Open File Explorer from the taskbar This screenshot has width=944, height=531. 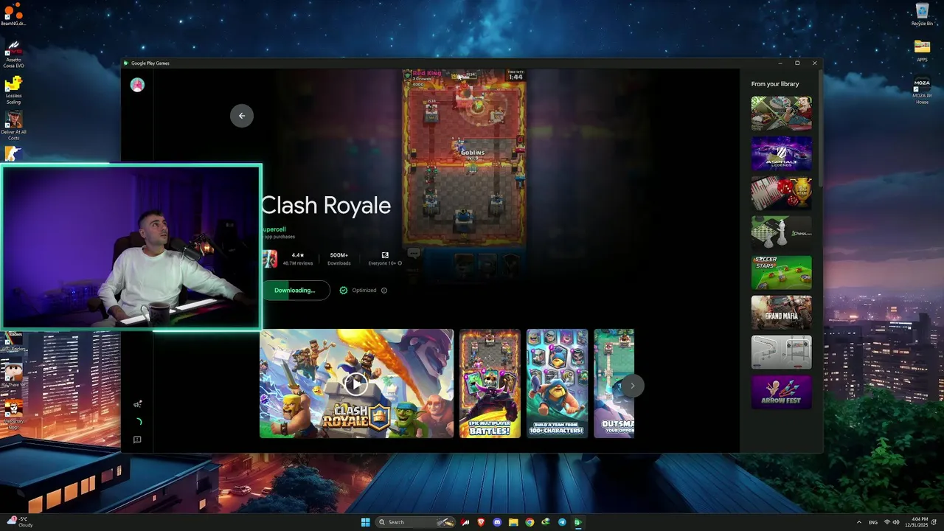[513, 522]
